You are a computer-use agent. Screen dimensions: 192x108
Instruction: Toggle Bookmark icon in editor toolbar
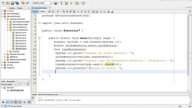point(88,11)
